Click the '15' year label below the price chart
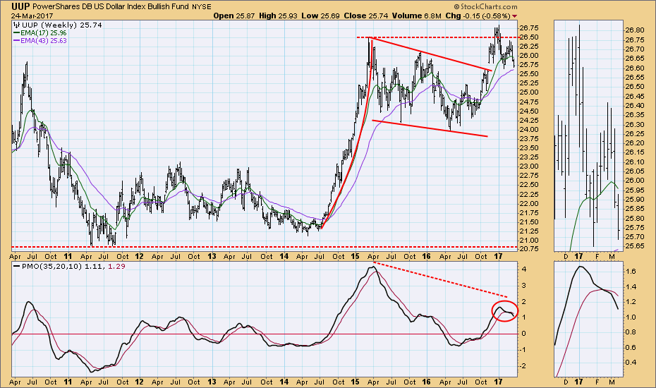Image resolution: width=656 pixels, height=388 pixels. (x=356, y=256)
